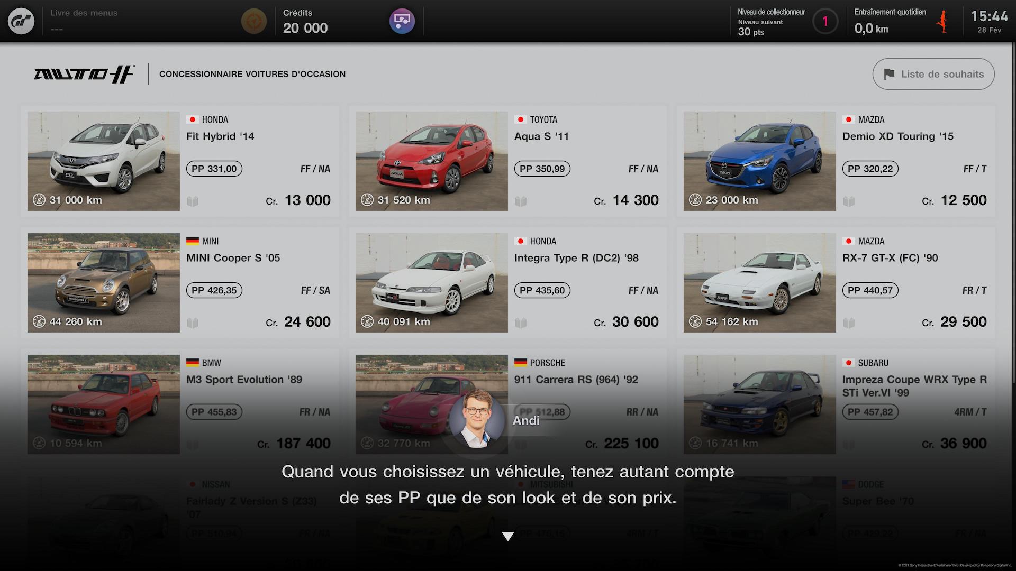Click brochure icon on Demio XD card
The height and width of the screenshot is (571, 1016).
[x=849, y=201]
